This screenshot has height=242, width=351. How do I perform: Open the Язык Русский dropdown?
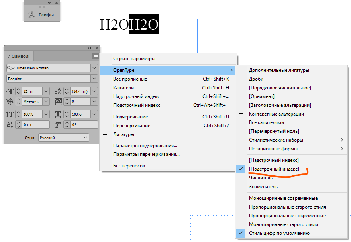(x=64, y=138)
